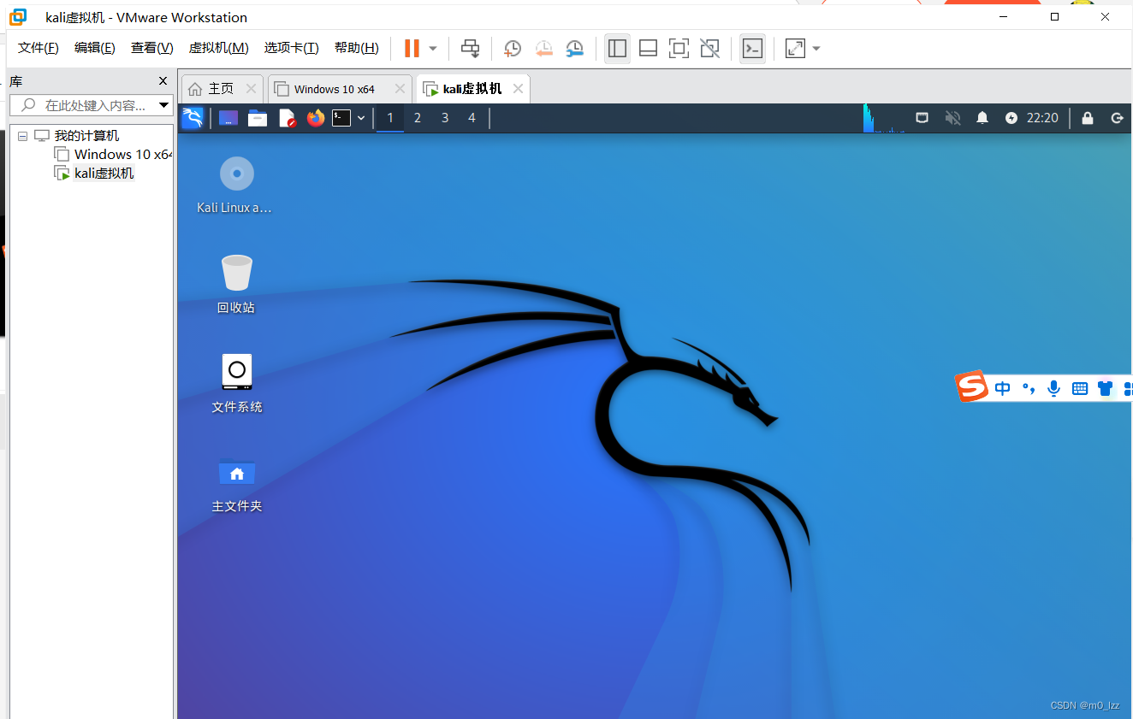Launch the file manager from Kali panel
Image resolution: width=1133 pixels, height=719 pixels.
258,118
